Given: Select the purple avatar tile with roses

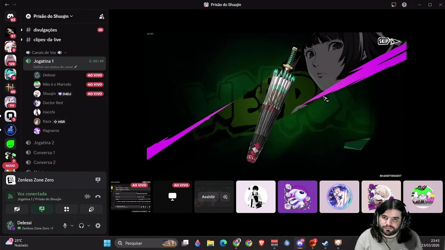Looking at the screenshot, I should tap(298, 197).
